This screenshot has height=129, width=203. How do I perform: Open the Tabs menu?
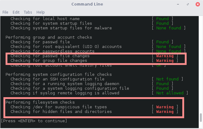27,12
